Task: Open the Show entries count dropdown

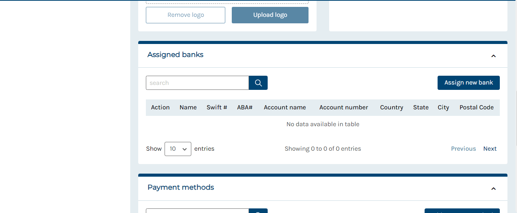Action: pyautogui.click(x=178, y=149)
